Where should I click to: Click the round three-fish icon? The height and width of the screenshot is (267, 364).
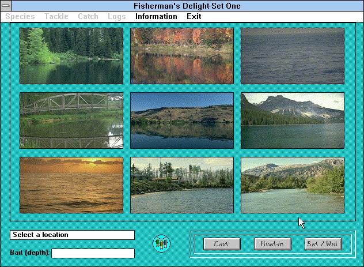click(x=161, y=243)
